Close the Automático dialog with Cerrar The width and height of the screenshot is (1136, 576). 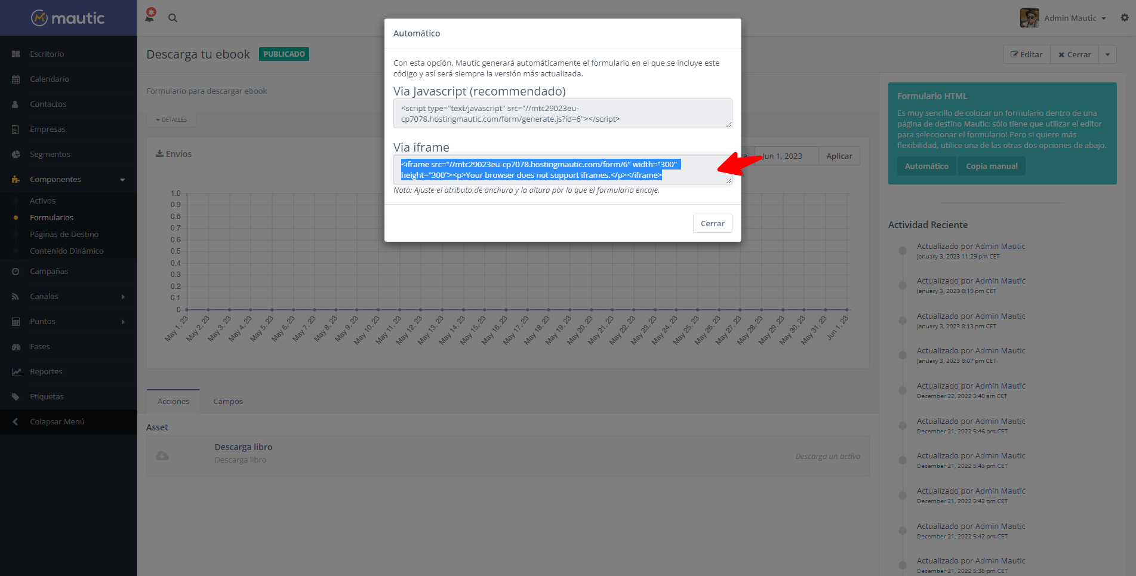click(x=713, y=223)
